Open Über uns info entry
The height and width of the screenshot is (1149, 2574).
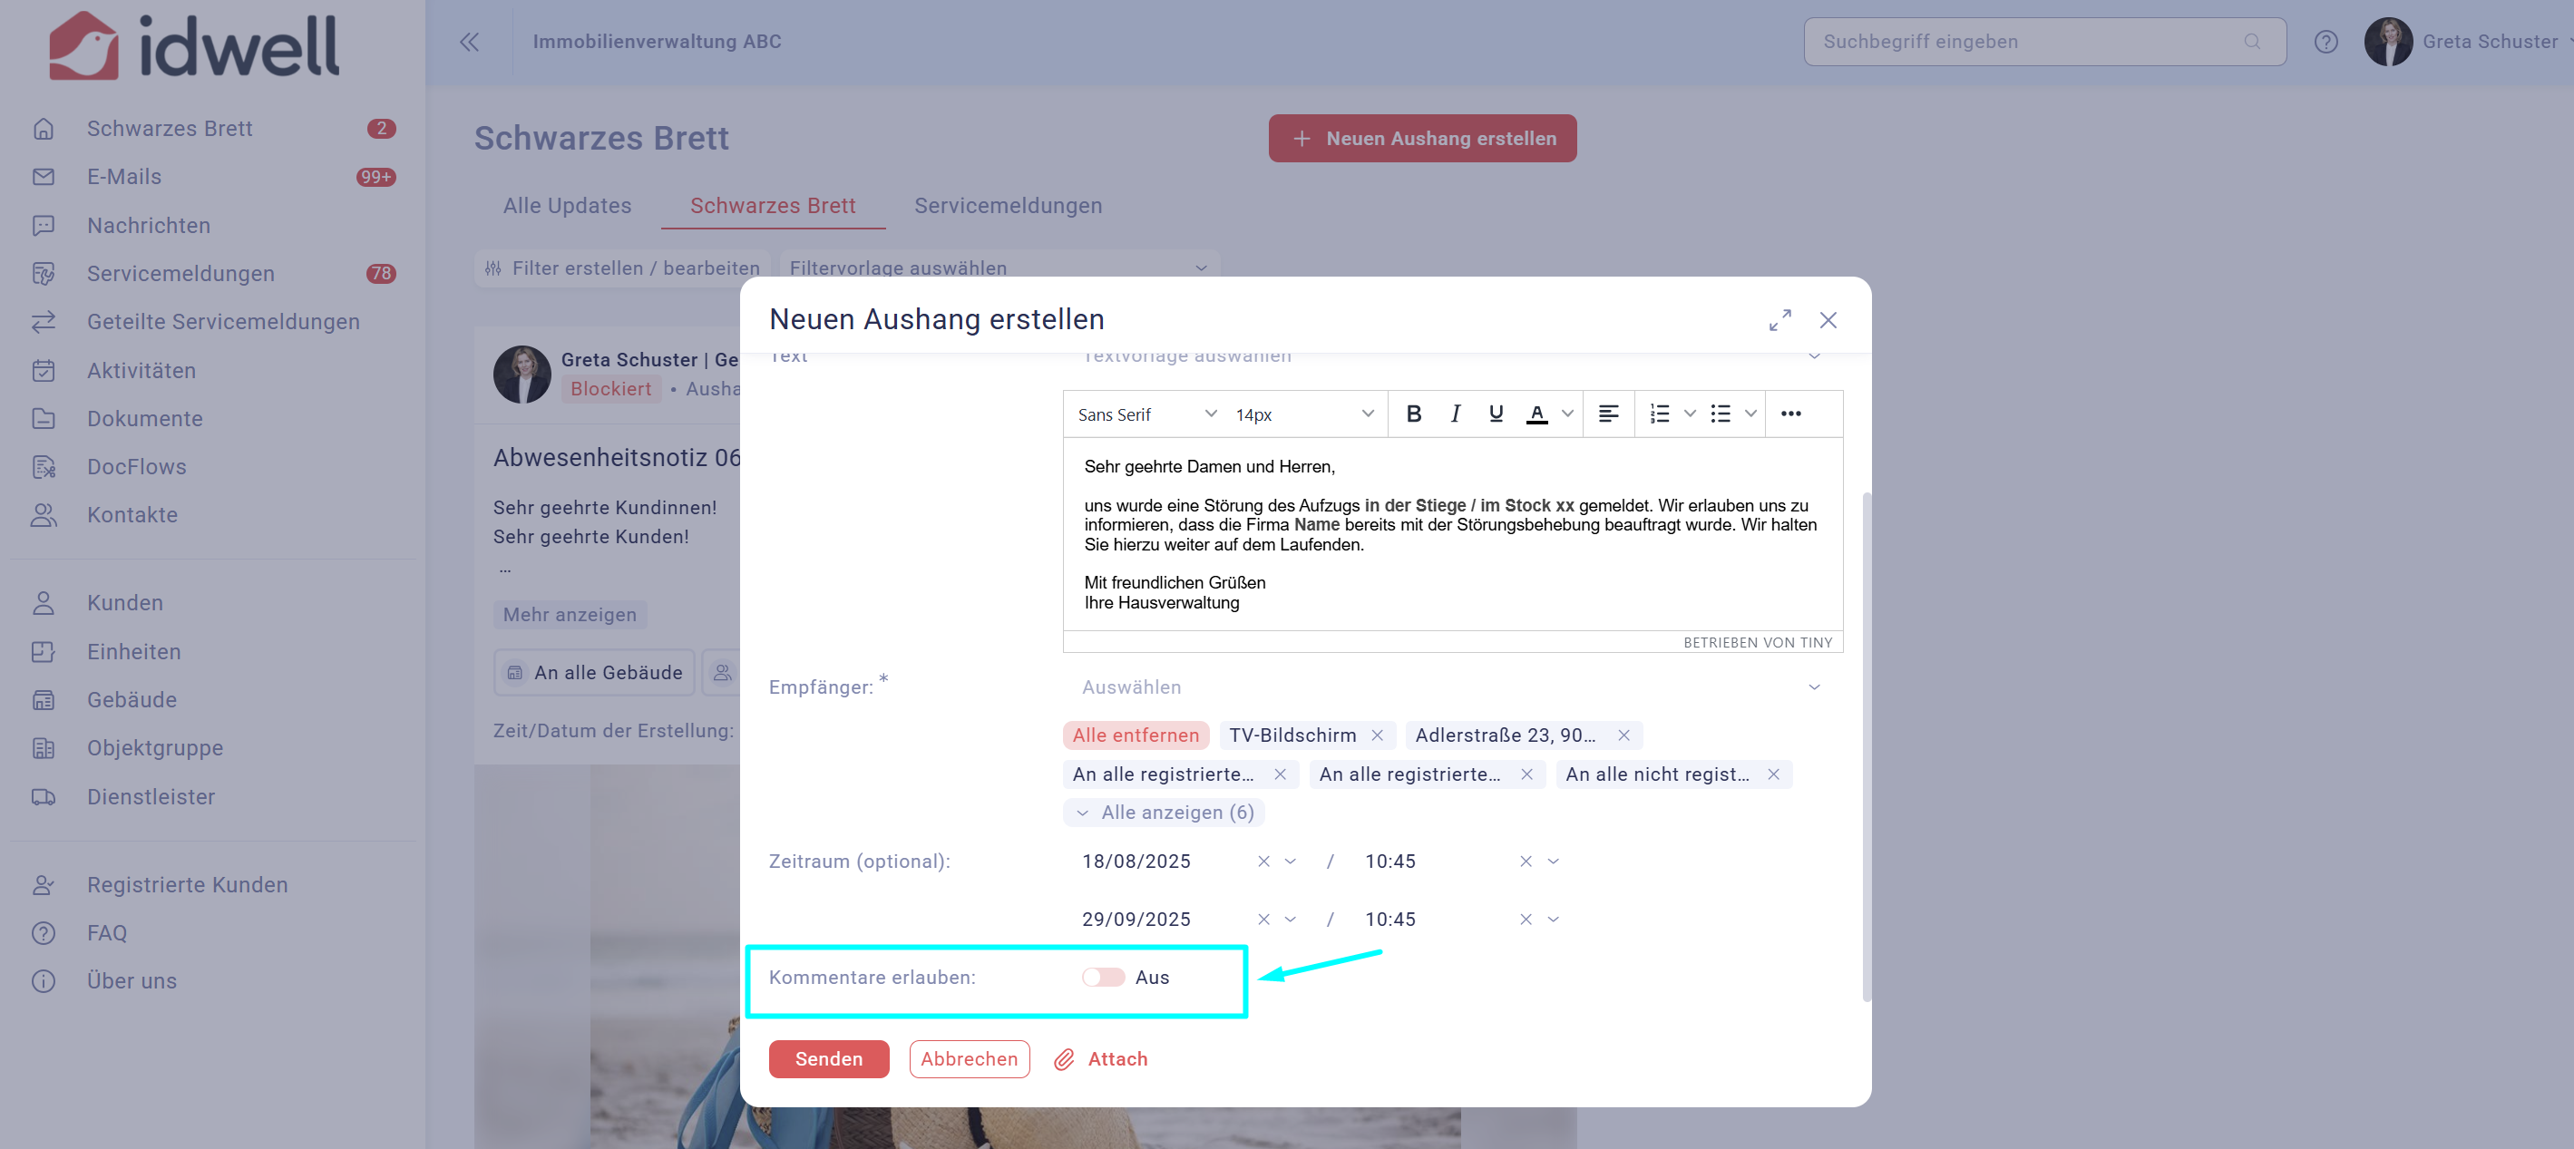tap(131, 980)
